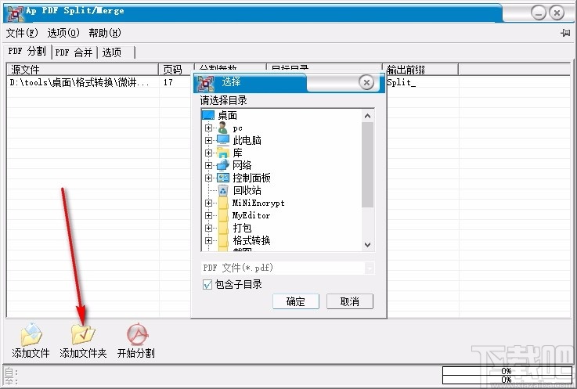Click the pin icon at the menu bar right
Viewport: 577px width, 389px height.
tap(565, 33)
